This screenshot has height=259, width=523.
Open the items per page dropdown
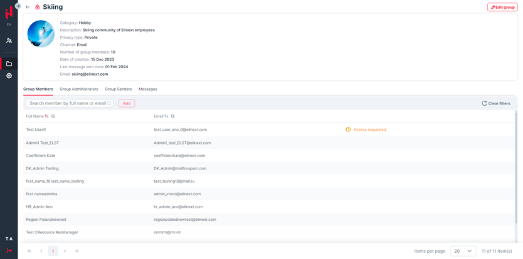coord(463,251)
